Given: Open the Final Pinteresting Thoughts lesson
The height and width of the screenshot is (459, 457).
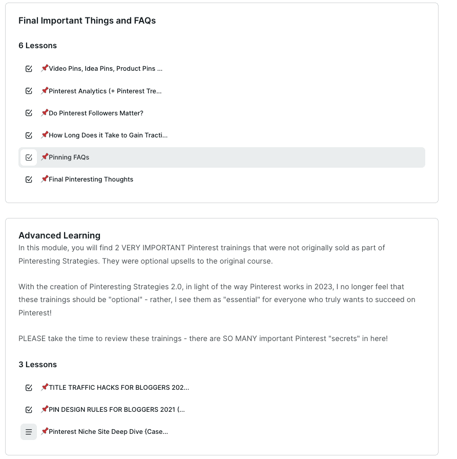Looking at the screenshot, I should click(90, 179).
